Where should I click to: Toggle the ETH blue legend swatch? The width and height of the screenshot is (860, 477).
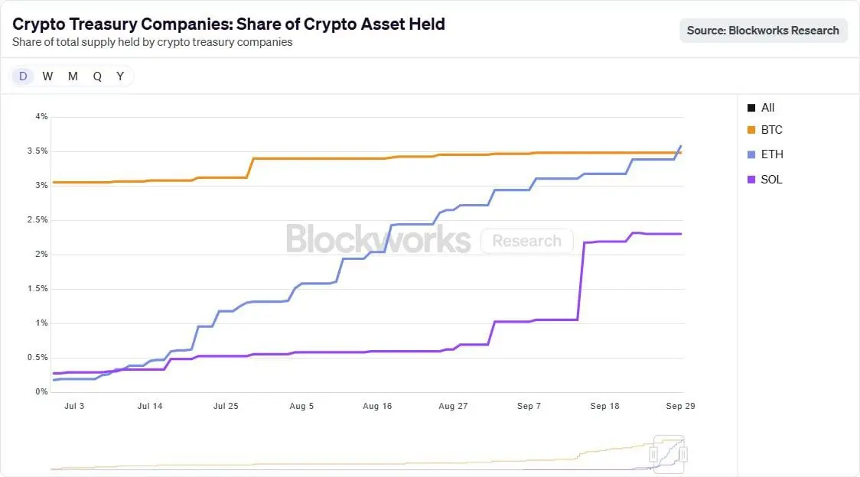coord(751,154)
